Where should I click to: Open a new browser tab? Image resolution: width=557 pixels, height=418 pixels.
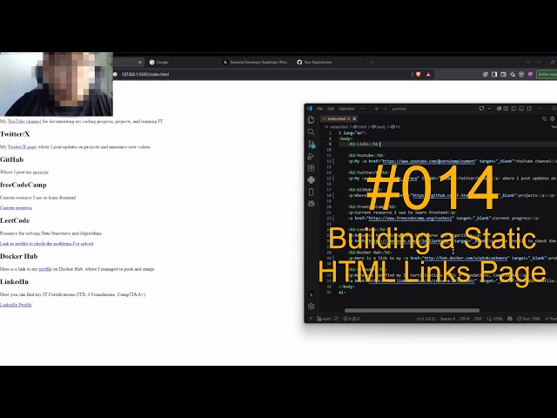click(372, 62)
